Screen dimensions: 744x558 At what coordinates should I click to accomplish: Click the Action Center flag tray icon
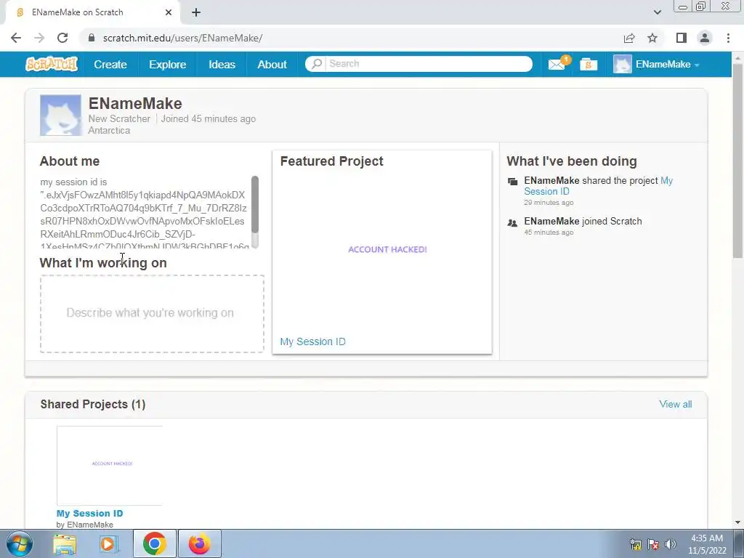(x=653, y=543)
